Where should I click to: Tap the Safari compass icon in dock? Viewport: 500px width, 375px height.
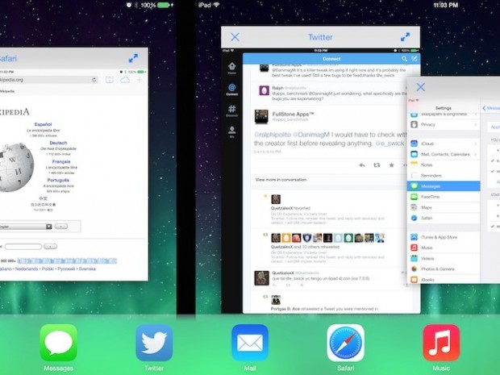[x=345, y=343]
